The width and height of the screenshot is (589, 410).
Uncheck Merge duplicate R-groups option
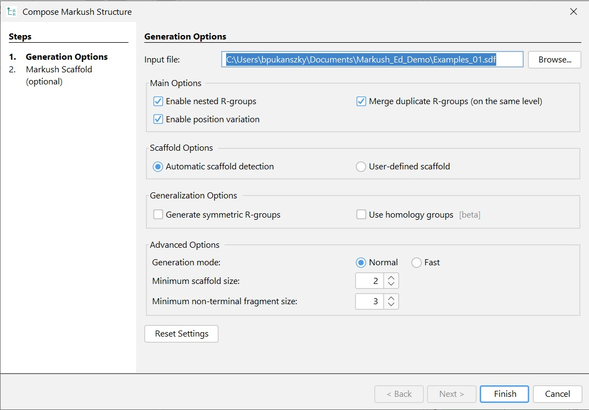point(361,101)
